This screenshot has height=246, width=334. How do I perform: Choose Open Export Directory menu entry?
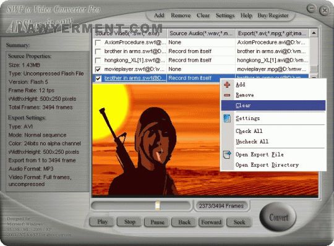pyautogui.click(x=273, y=165)
